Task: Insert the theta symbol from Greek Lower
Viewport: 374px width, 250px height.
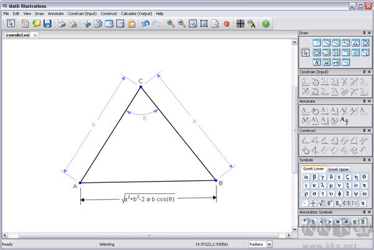Action: click(x=363, y=177)
